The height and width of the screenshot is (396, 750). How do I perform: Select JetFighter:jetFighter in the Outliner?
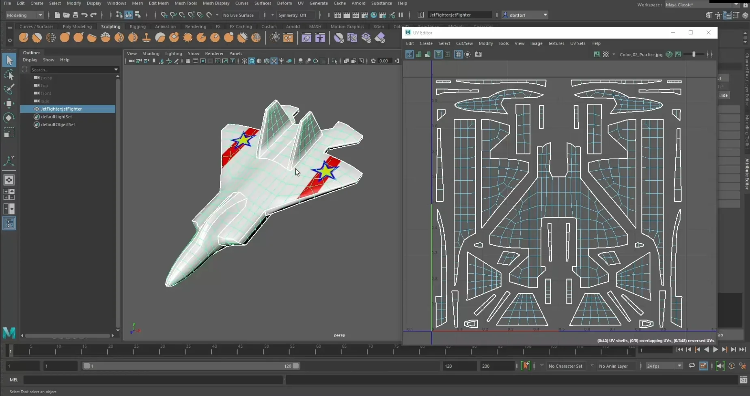(x=61, y=109)
